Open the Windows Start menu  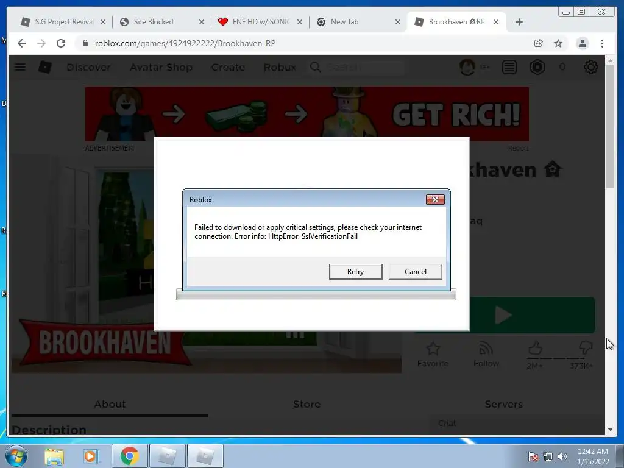pyautogui.click(x=16, y=456)
